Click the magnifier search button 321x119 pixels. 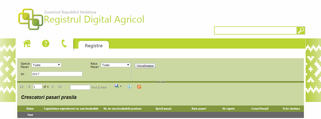301,31
